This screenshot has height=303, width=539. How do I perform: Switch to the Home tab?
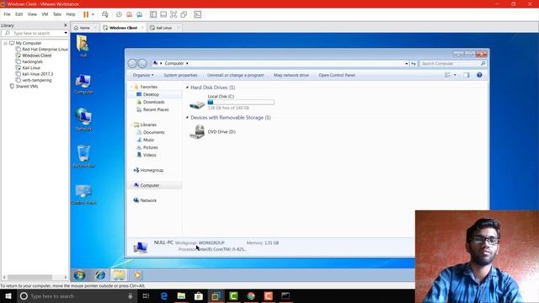click(x=84, y=28)
